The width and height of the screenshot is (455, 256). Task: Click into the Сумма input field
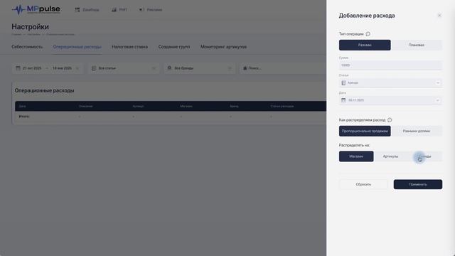(390, 65)
